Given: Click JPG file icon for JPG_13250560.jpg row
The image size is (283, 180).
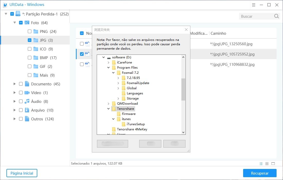Looking at the screenshot, I should click(x=87, y=44).
